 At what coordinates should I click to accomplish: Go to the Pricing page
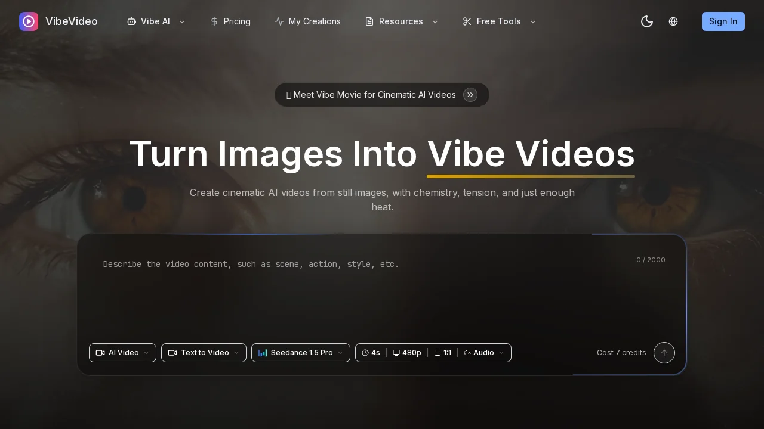click(x=230, y=21)
